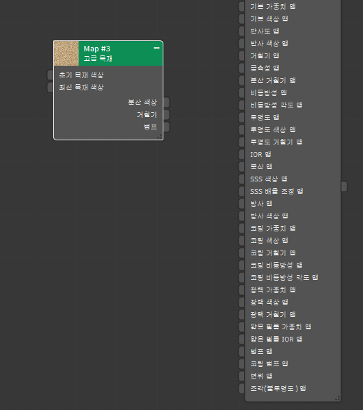Click the 투명도 맵 input socket
The image size is (363, 410).
click(x=242, y=117)
